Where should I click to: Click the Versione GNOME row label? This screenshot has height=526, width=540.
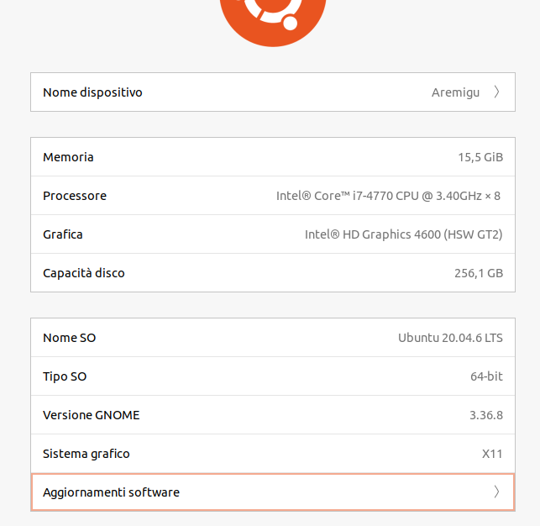click(x=92, y=415)
